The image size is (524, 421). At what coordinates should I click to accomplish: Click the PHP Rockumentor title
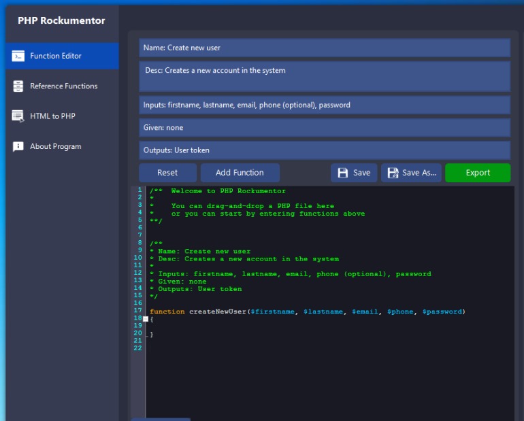click(x=61, y=20)
